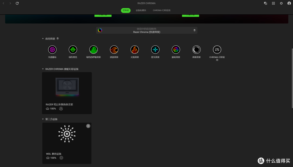Screen dimensions: 293x167
Task: Collapse the 第三方设备 section
Action: pos(43,119)
